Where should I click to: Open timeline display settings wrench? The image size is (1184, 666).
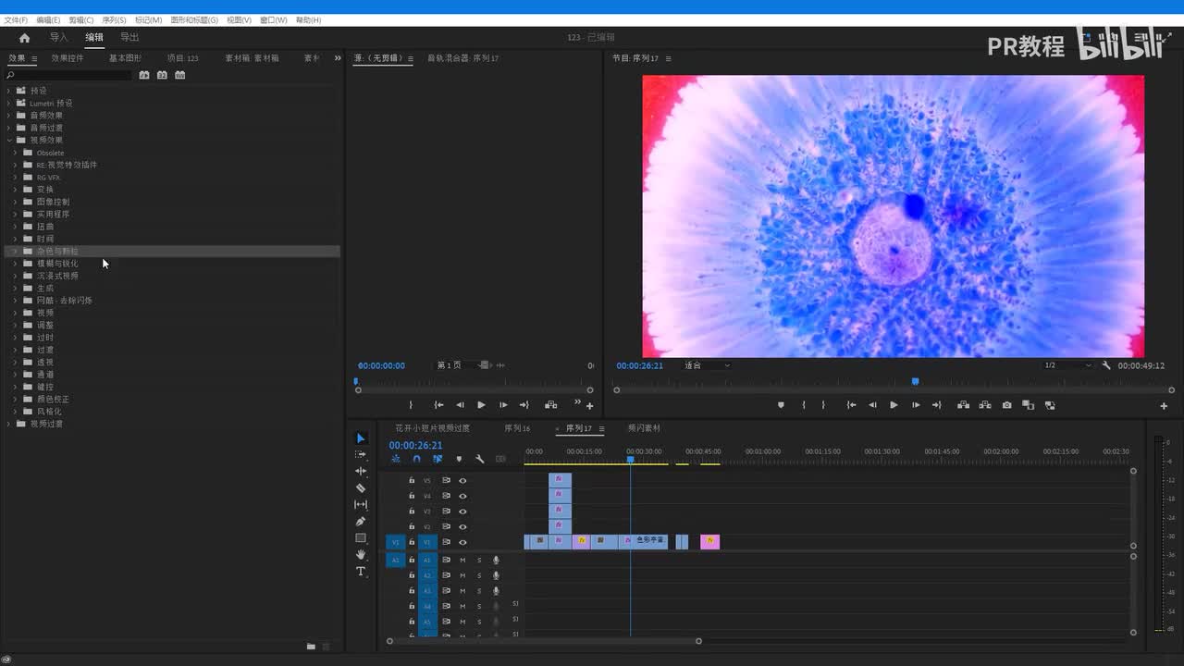tap(479, 459)
